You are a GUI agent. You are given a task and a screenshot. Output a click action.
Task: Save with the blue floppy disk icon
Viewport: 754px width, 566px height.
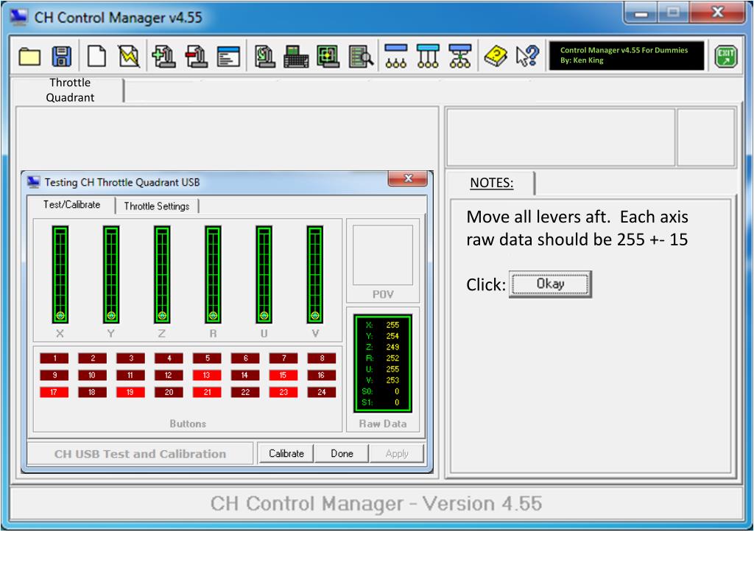62,56
